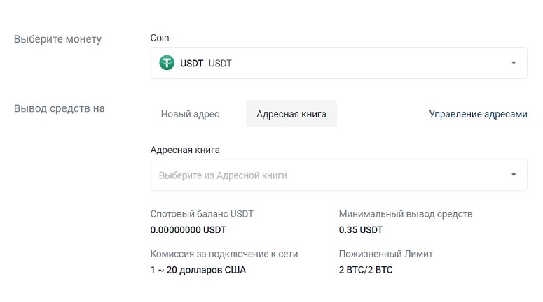Screen dimensions: 543x302
Task: Click the green Tether USDT coin icon
Action: pos(167,63)
